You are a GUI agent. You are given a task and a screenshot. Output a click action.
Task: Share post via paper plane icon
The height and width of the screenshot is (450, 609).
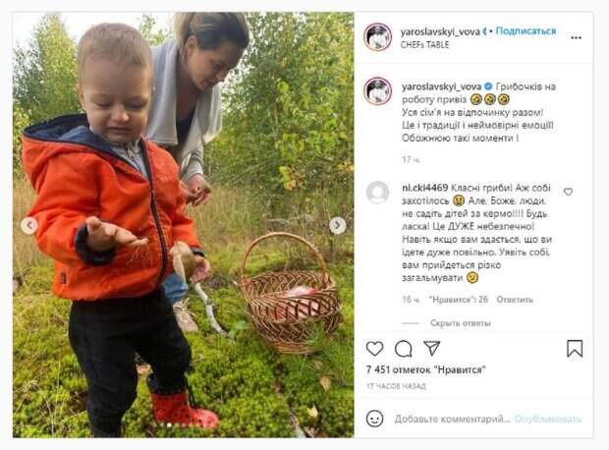[x=432, y=348]
